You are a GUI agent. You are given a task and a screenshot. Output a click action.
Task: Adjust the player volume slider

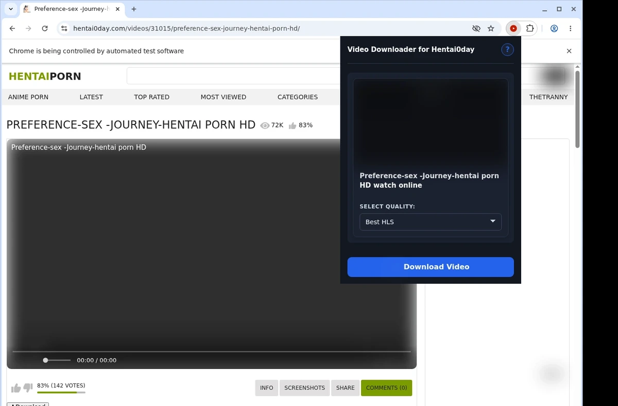tap(57, 360)
